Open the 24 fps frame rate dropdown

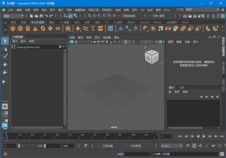[x=171, y=146]
